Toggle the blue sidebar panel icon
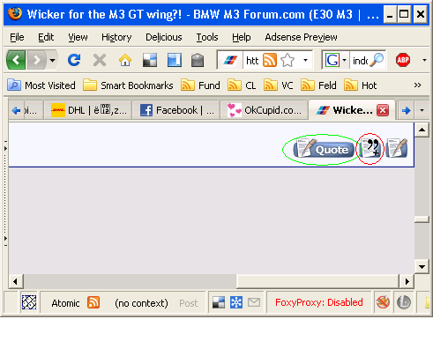The image size is (433, 349). [175, 60]
